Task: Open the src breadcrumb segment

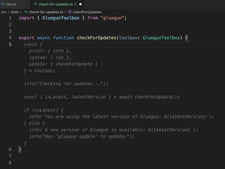Action: [x=4, y=12]
